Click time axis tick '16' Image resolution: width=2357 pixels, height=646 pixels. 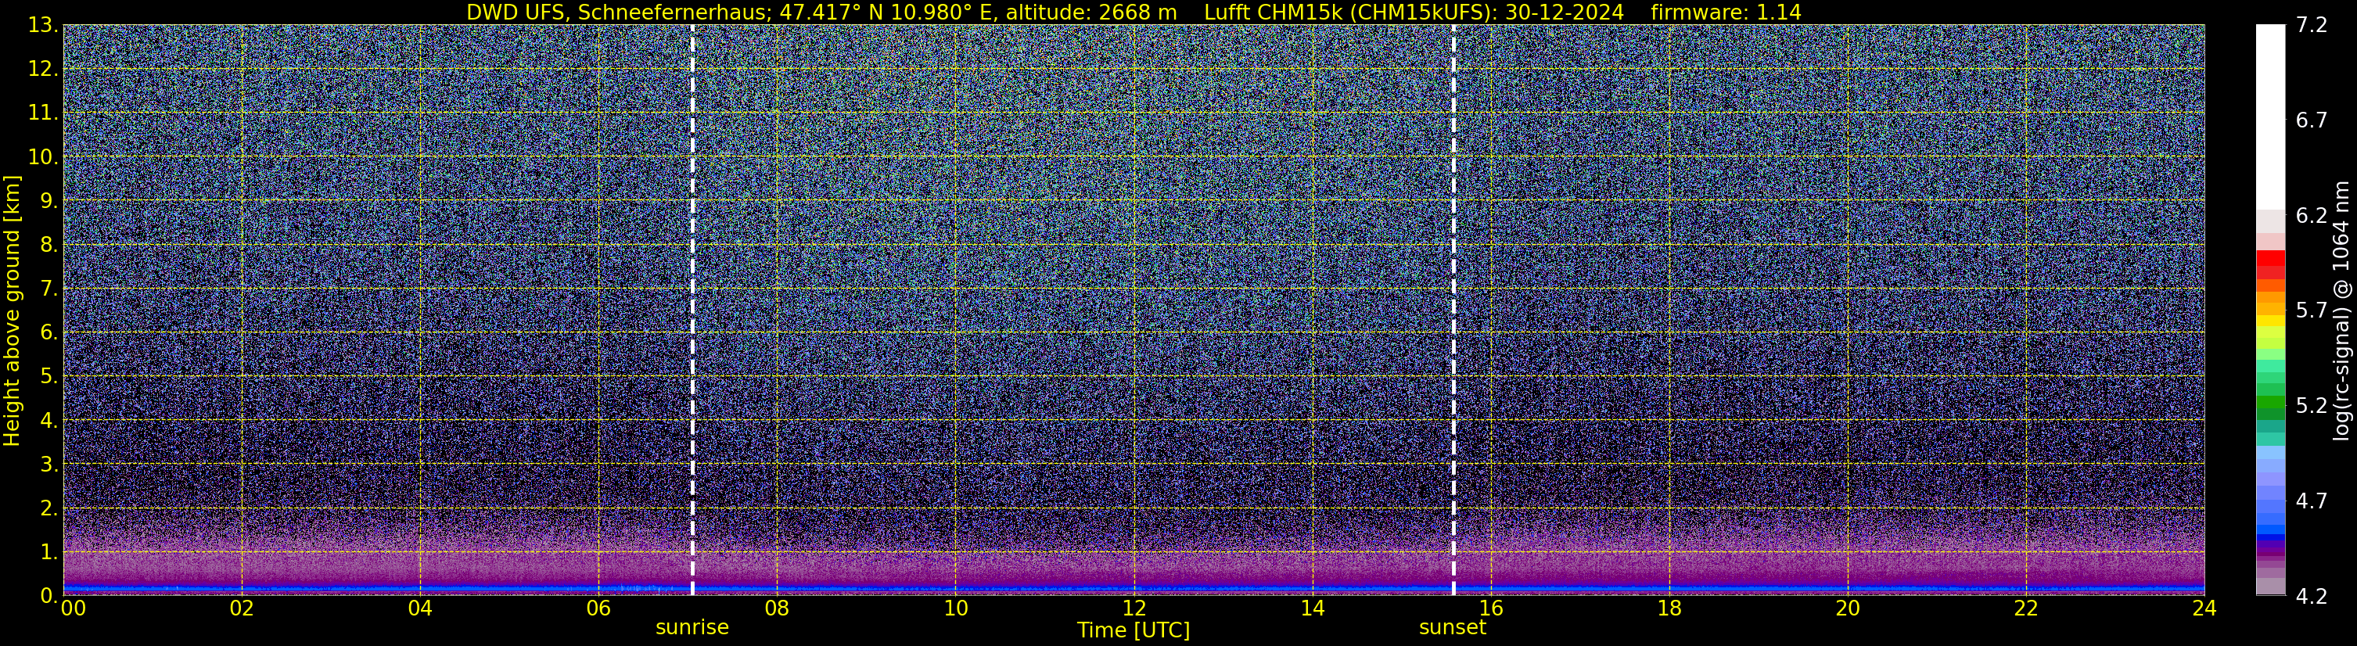point(1490,608)
